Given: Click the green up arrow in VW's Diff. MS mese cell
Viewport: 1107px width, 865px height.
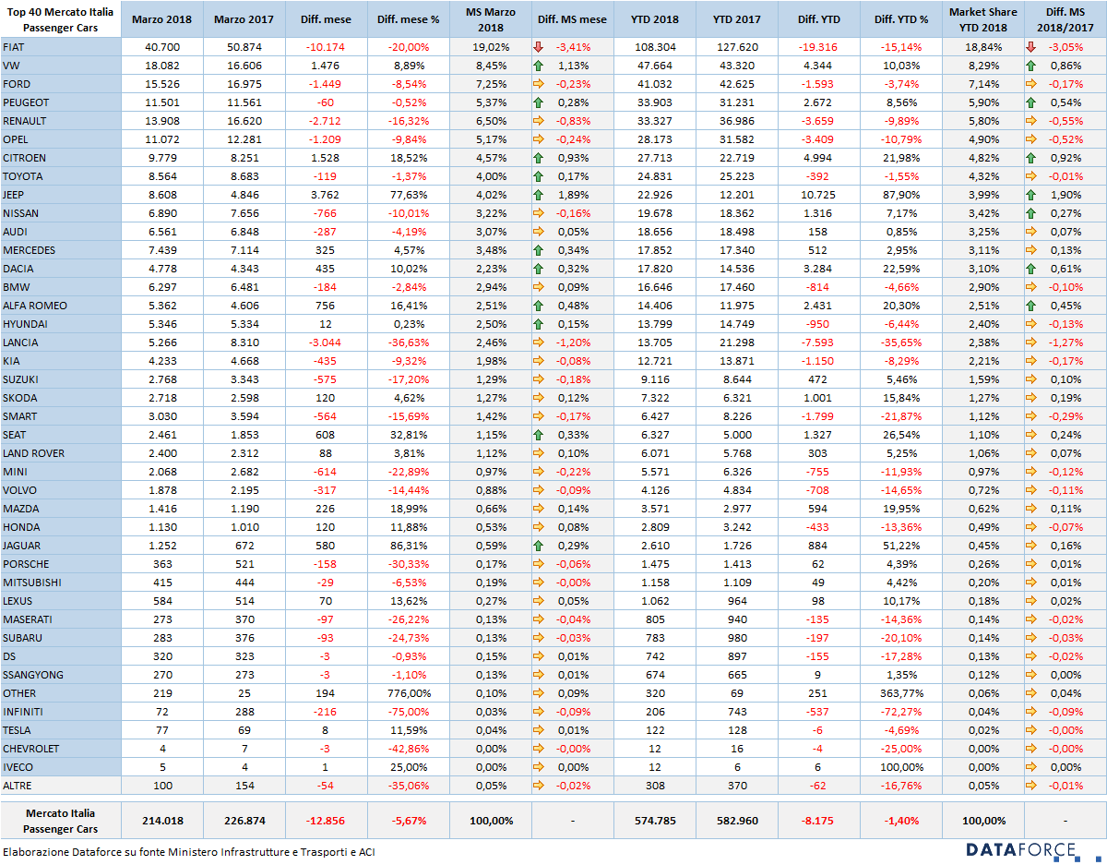Looking at the screenshot, I should [539, 66].
